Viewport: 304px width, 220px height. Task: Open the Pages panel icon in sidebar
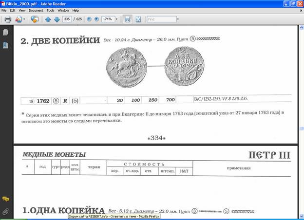(6, 32)
